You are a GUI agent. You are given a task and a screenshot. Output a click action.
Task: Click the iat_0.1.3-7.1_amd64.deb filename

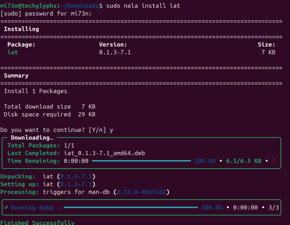104,153
